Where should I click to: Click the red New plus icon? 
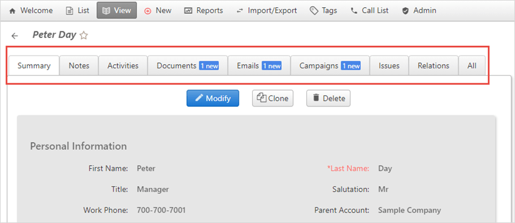point(148,11)
